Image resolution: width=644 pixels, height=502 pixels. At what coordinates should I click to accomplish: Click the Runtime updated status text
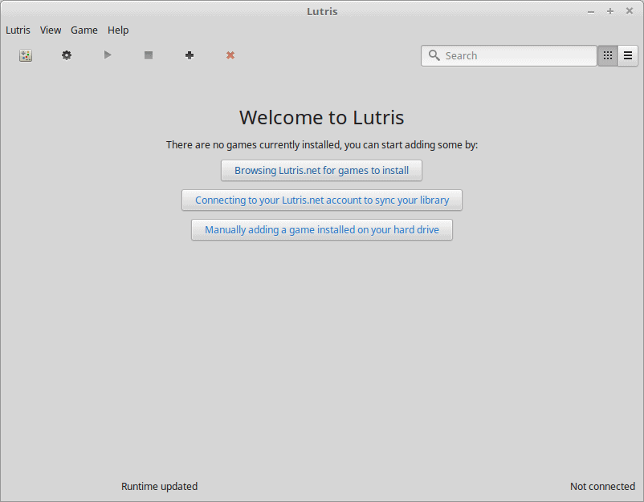[159, 487]
